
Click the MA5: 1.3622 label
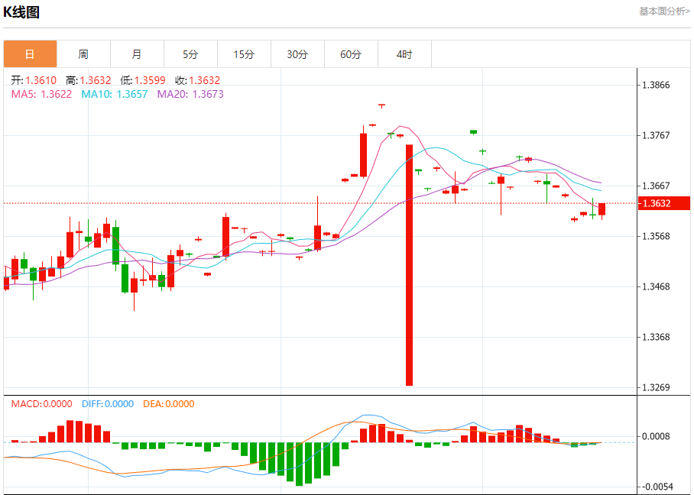[x=41, y=94]
